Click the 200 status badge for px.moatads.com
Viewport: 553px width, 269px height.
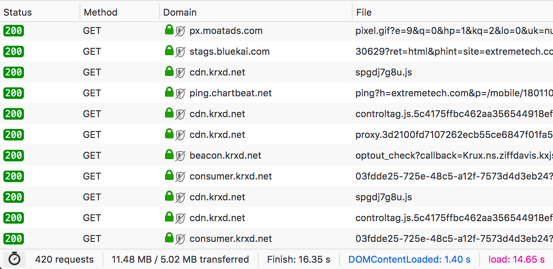point(13,31)
